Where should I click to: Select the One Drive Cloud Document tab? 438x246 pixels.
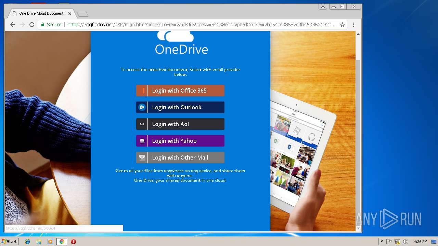click(x=41, y=14)
